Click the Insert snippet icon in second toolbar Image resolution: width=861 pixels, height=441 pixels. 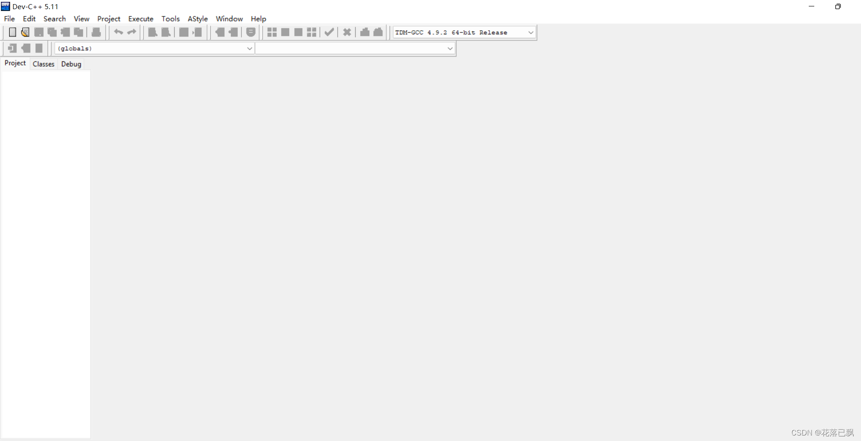(x=12, y=48)
